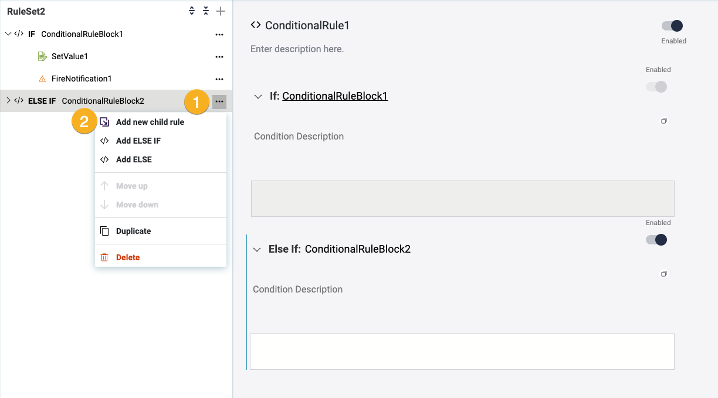
Task: Expand the ELSE IF ConditionalRuleBlock2 tree node
Action: pos(8,101)
